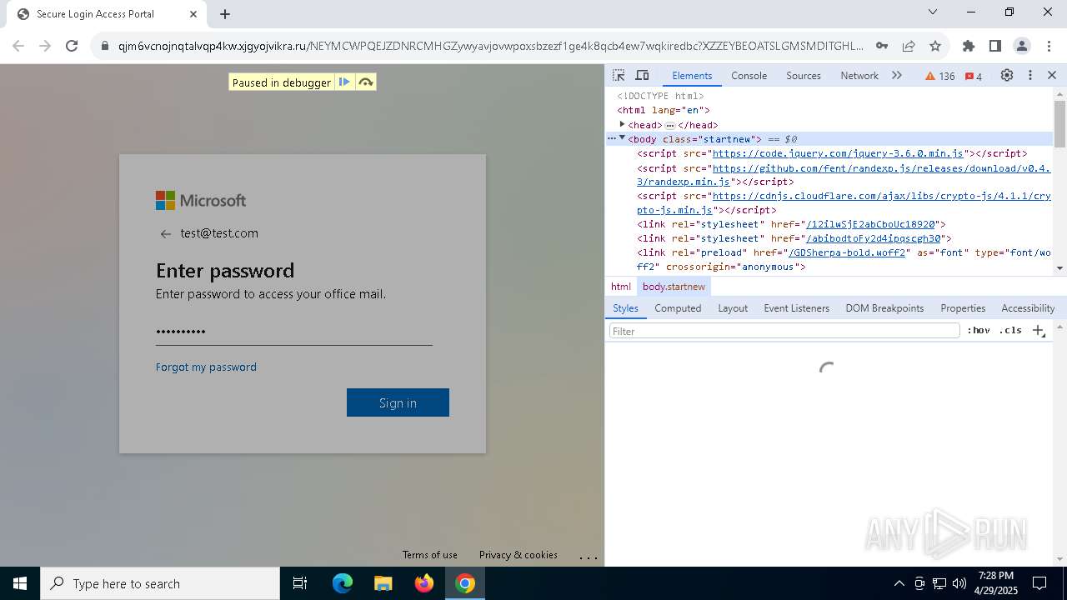Show more DevTools tabs chevron
Viewport: 1067px width, 600px height.
(x=897, y=75)
